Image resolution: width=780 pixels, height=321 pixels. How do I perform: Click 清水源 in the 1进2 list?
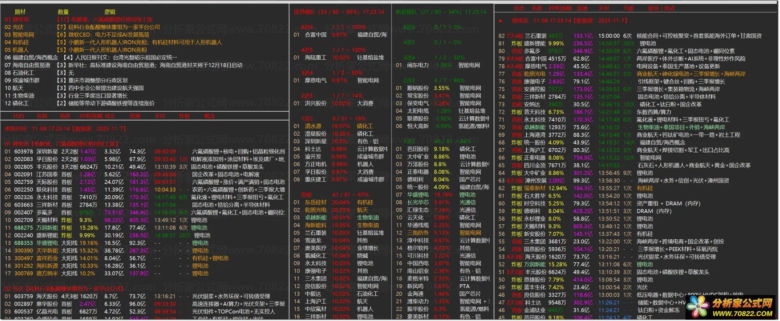coord(313,127)
